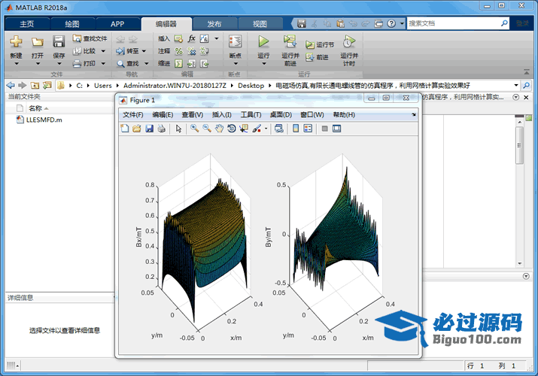Click the Desktop segment in the path bar

pos(251,85)
